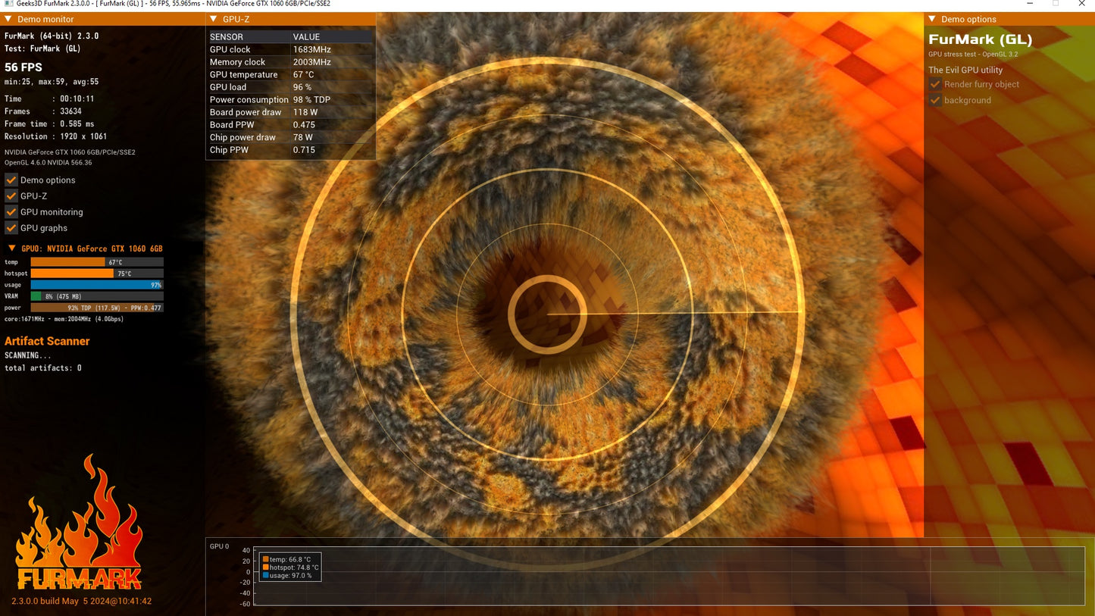Toggle the GPU-Z checkbox off
Screen dimensions: 1095x616
coord(11,196)
